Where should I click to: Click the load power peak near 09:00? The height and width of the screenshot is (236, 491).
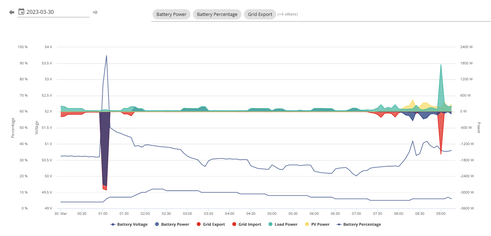coord(441,65)
